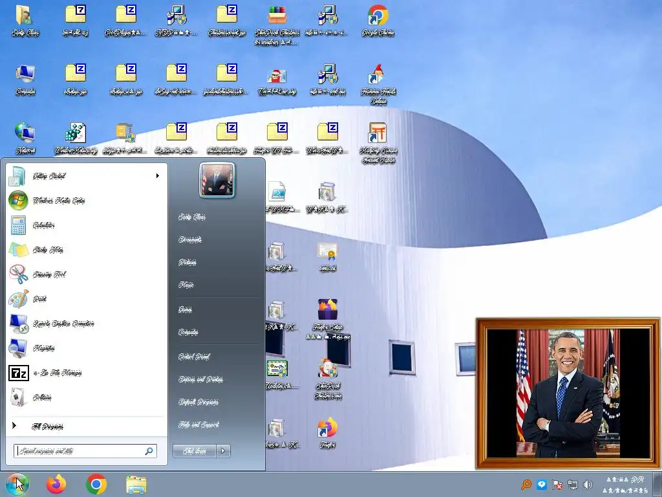Focus the Search programs and files box

[x=85, y=451]
